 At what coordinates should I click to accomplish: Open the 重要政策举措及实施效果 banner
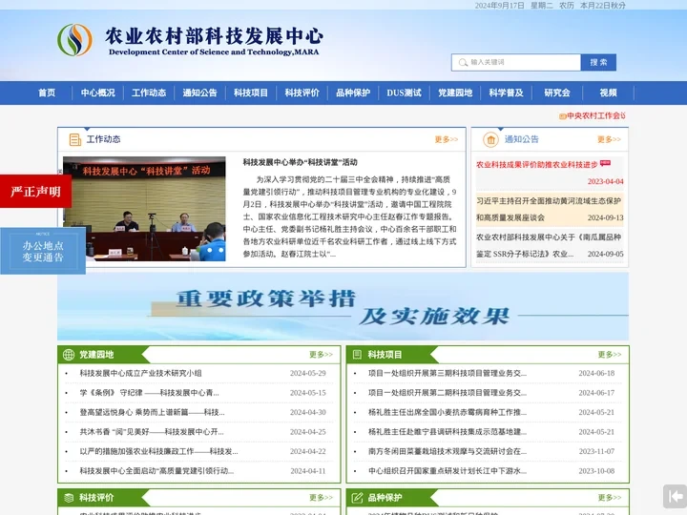343,306
